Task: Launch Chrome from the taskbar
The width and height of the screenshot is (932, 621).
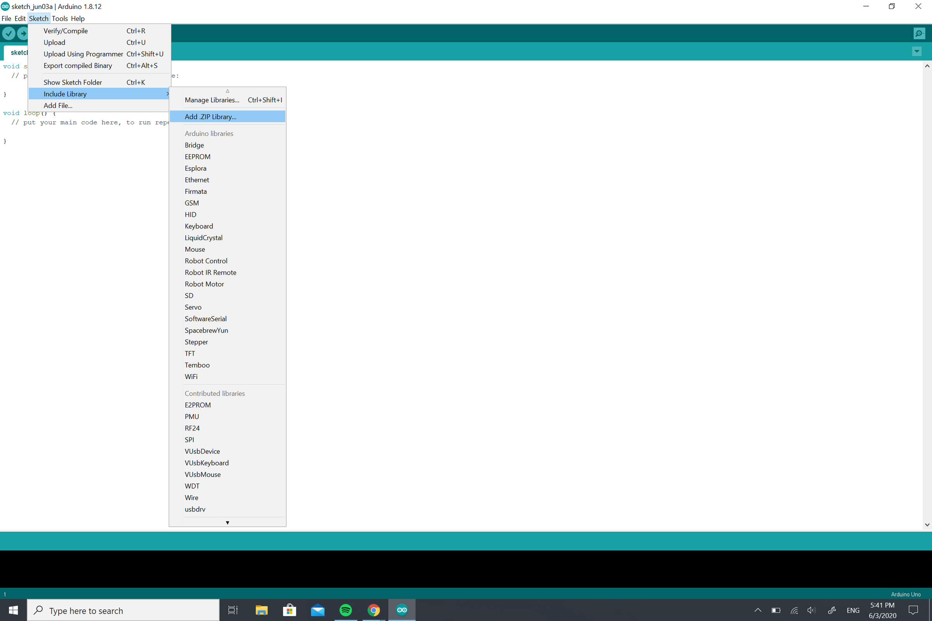Action: click(373, 610)
